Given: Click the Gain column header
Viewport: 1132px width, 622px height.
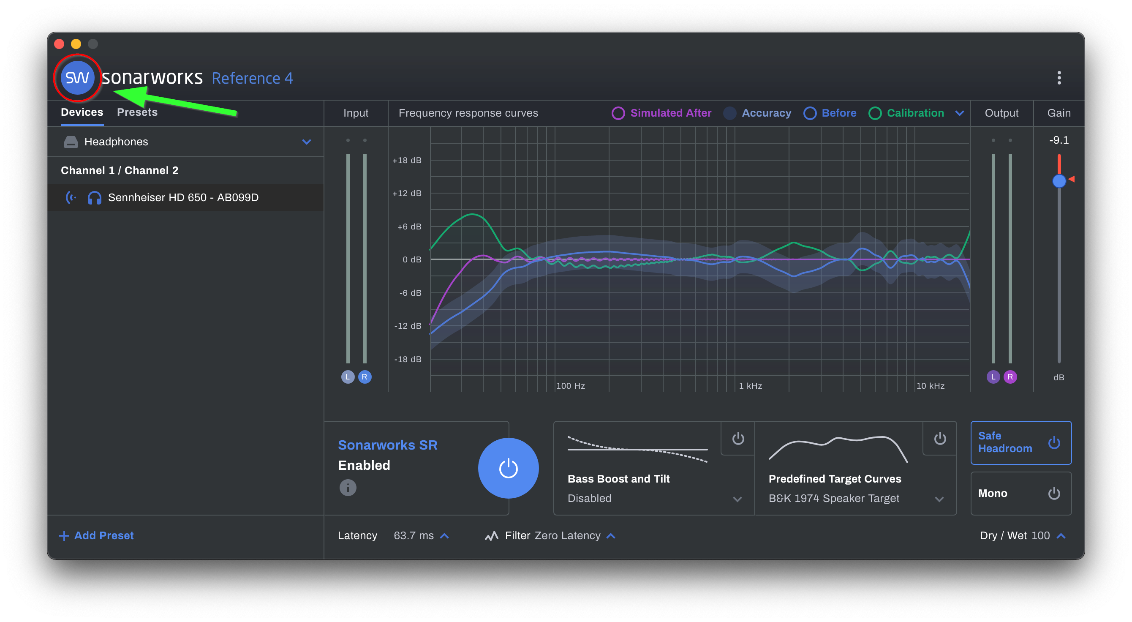Looking at the screenshot, I should click(1059, 113).
